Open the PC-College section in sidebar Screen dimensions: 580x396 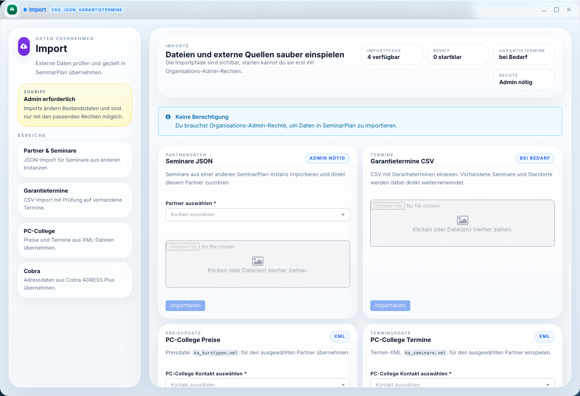point(75,240)
